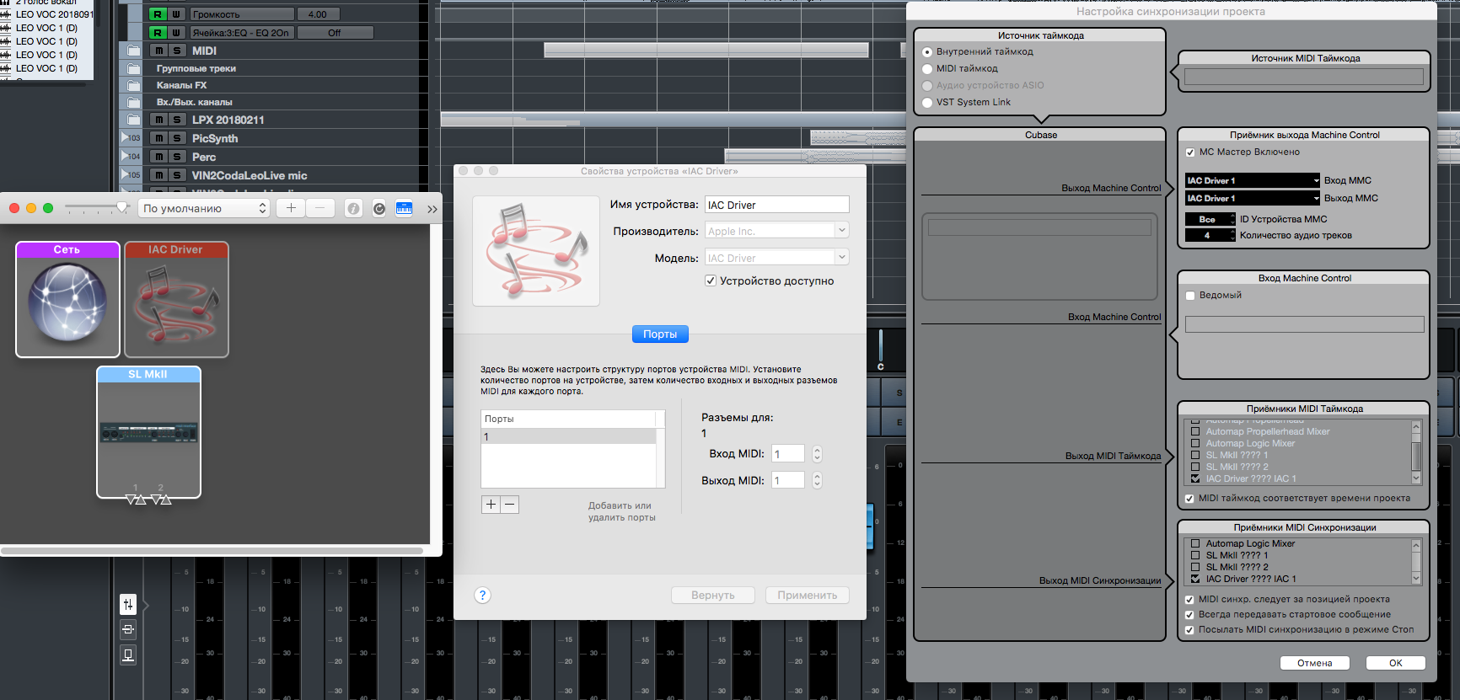
Task: Toggle Устройство доступно checkbox
Action: (x=711, y=281)
